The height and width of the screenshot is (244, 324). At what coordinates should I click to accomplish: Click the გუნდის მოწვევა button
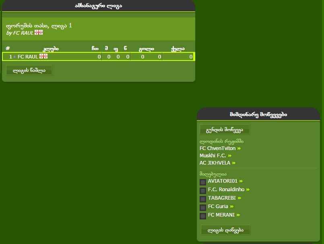click(x=225, y=129)
